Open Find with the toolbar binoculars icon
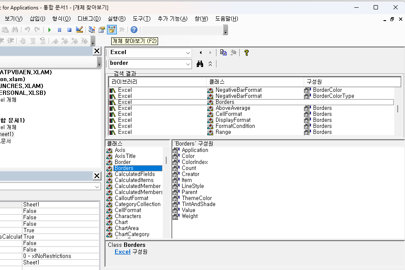Viewport: 405px width, 270px height. click(15, 30)
